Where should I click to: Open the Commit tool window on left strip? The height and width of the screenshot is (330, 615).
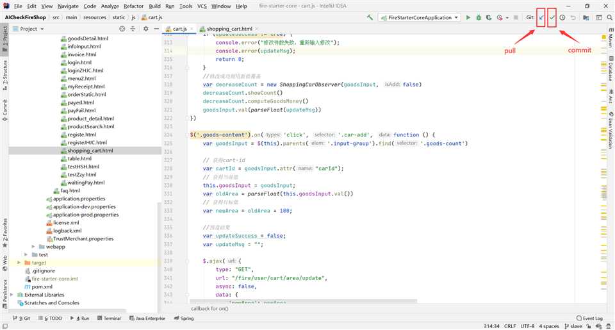(x=4, y=110)
